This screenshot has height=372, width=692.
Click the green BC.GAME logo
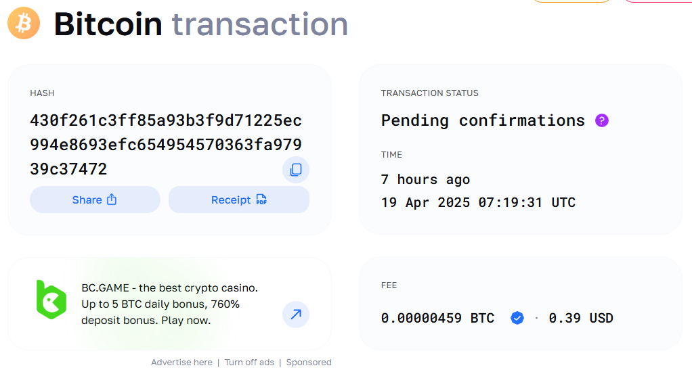pos(51,300)
